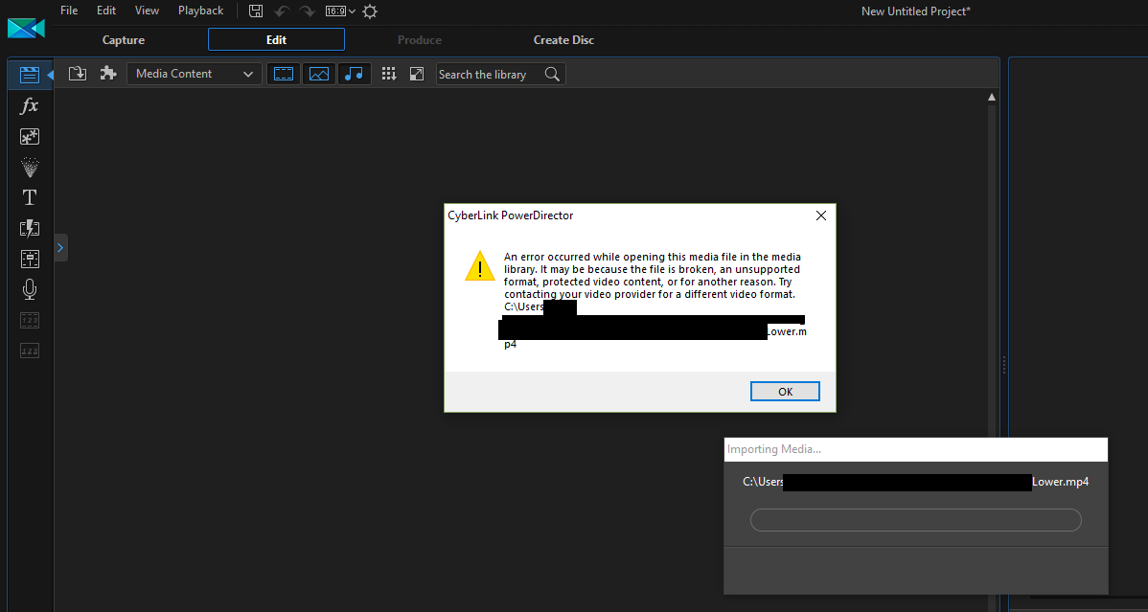
Task: Open the Transition Room in the sidebar
Action: [x=30, y=228]
